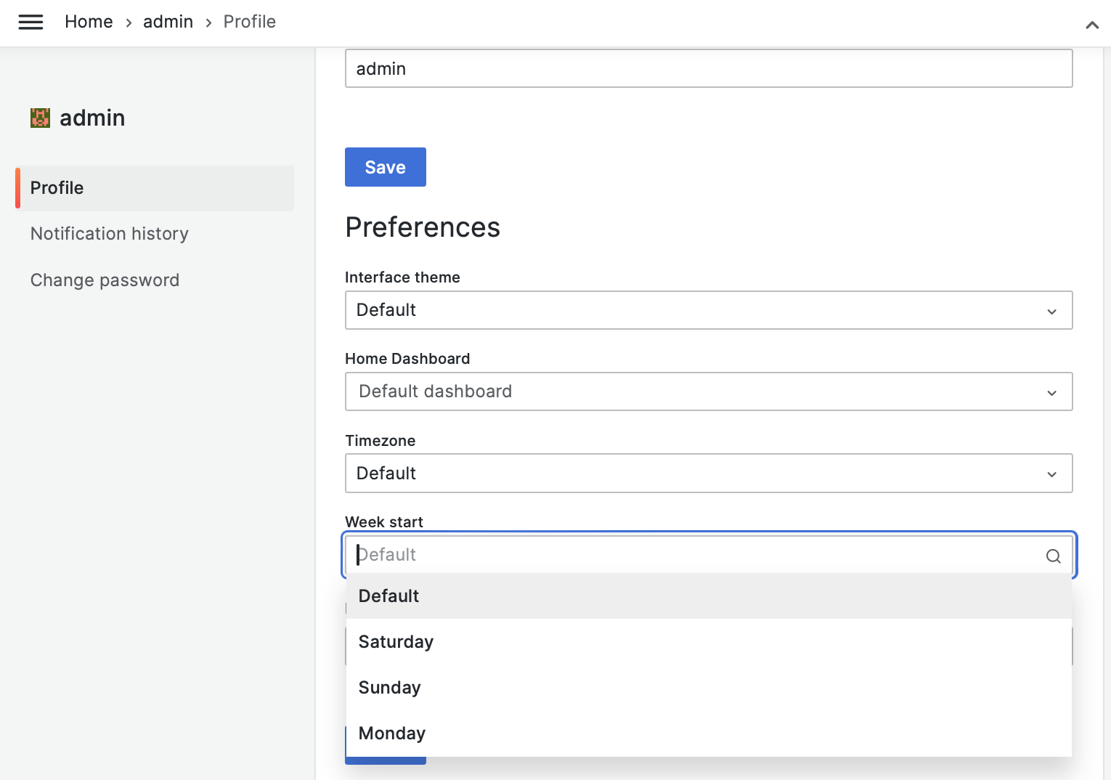Open the Change password page
Screen dimensions: 1111x780
pos(105,280)
